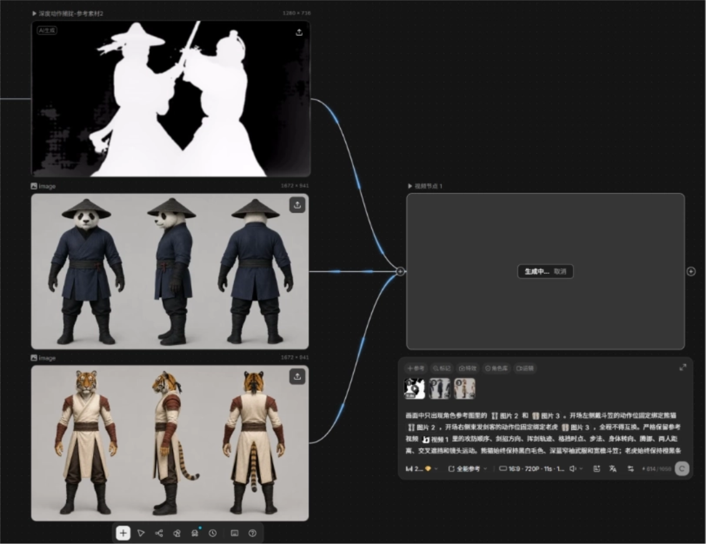Viewport: 706px width, 544px height.
Task: Open the sliders settings icon in prompt toolbar
Action: [630, 469]
